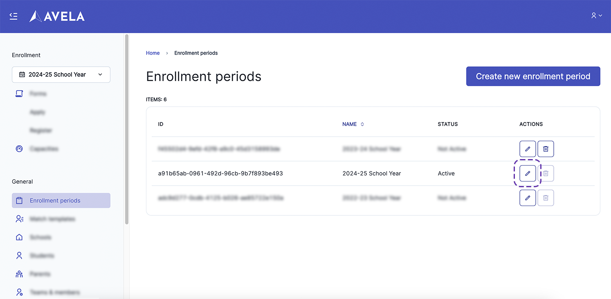Create new enrollment period
611x299 pixels.
pyautogui.click(x=533, y=76)
